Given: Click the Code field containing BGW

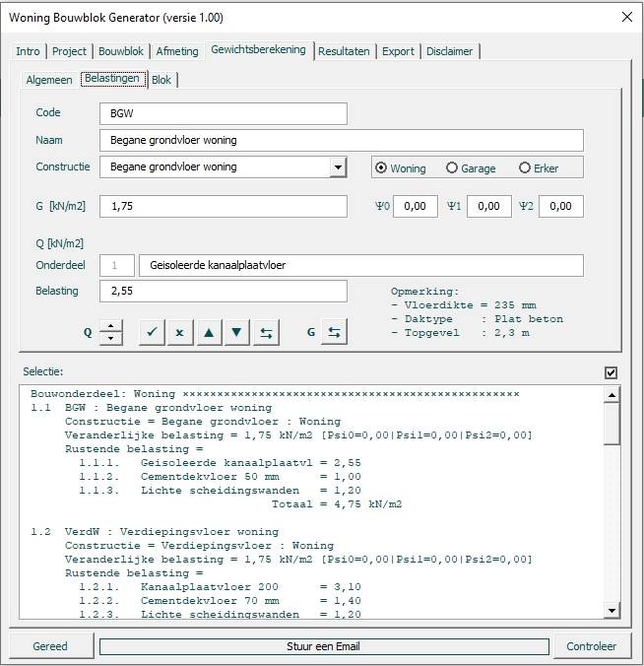Looking at the screenshot, I should (x=224, y=113).
